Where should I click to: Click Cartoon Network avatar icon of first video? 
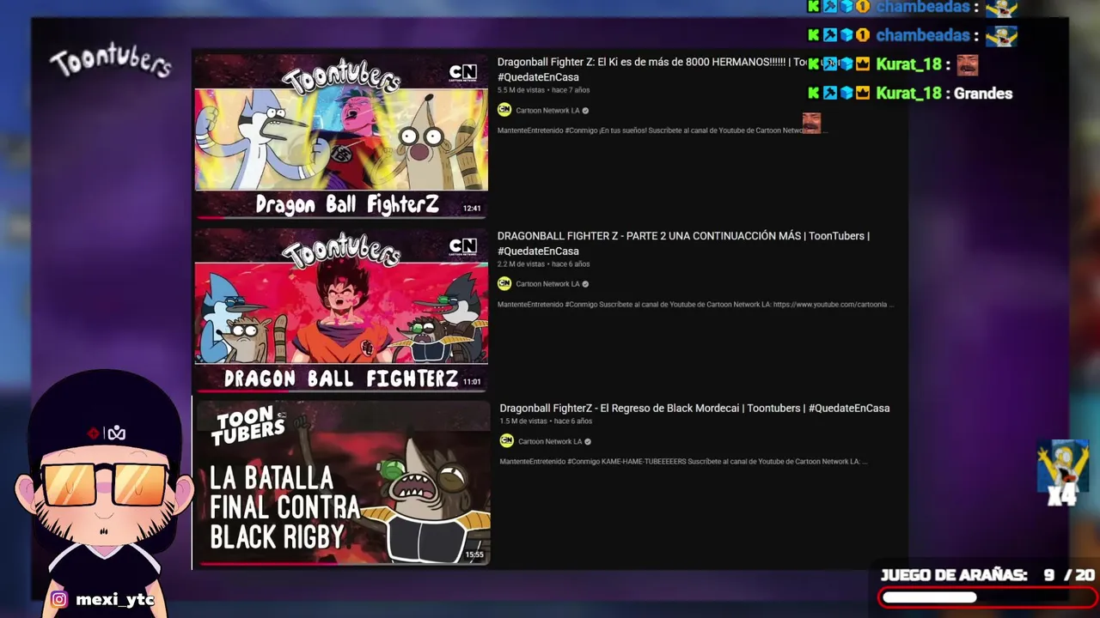coord(504,110)
